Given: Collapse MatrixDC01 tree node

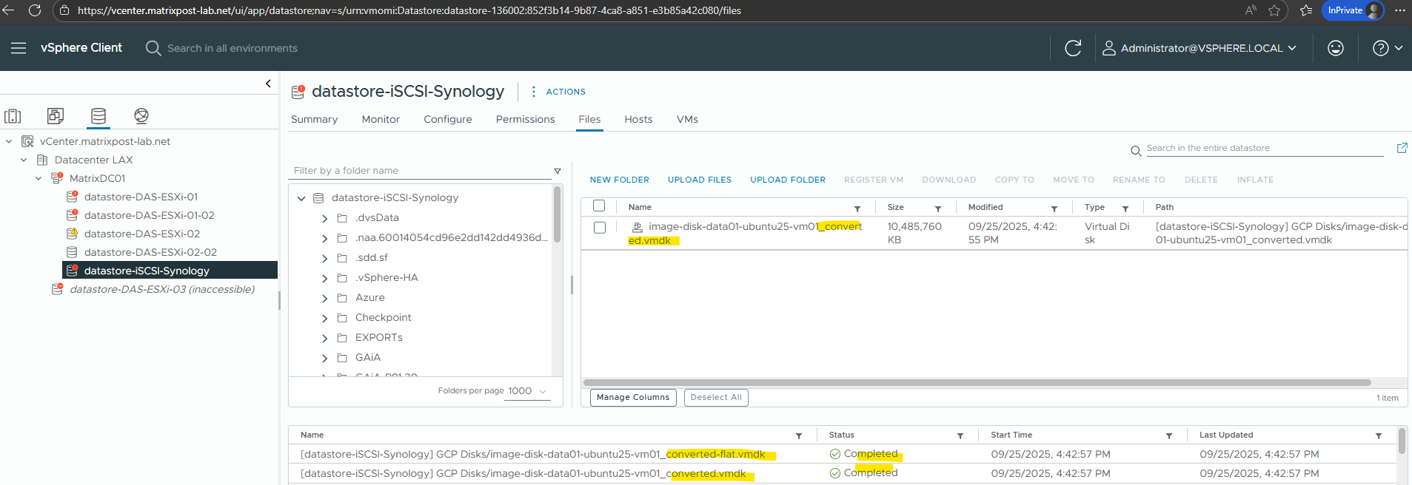Looking at the screenshot, I should (x=39, y=178).
